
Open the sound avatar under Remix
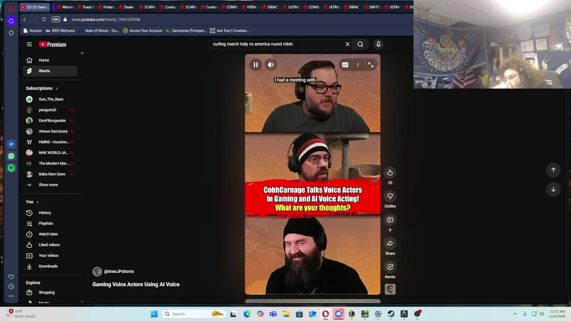click(390, 289)
